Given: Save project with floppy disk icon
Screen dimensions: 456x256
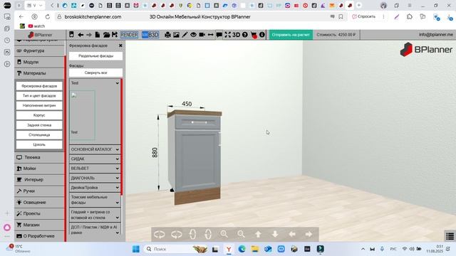Looking at the screenshot, I should click(115, 35).
